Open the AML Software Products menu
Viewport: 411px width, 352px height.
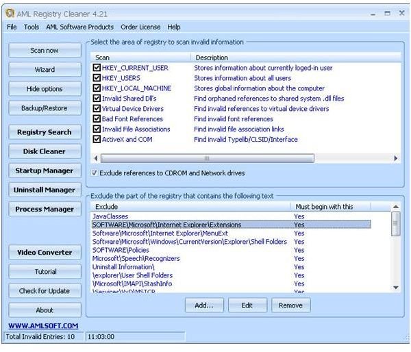tap(80, 27)
